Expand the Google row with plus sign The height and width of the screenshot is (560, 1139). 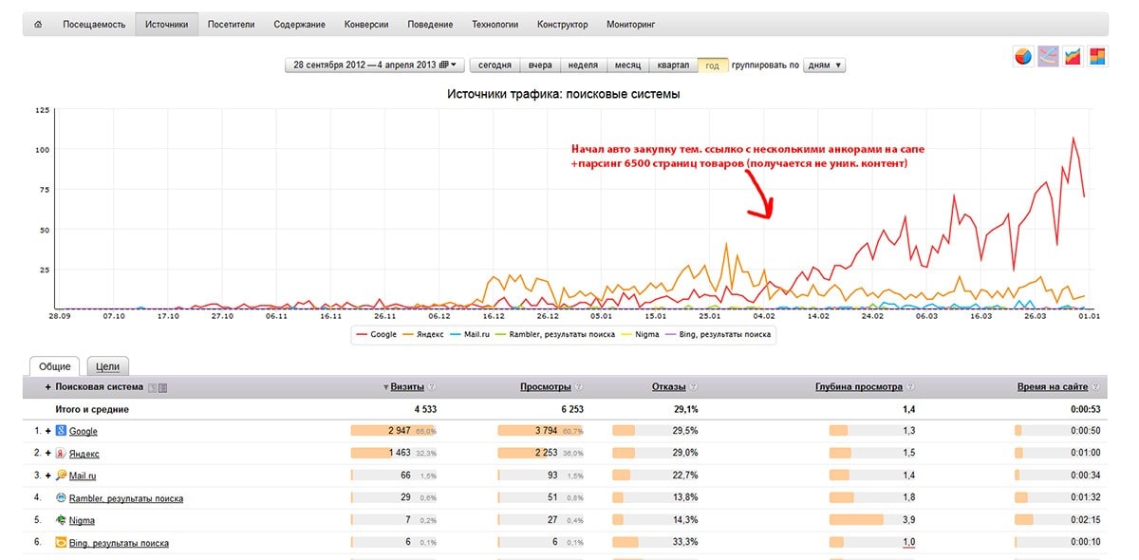click(47, 431)
